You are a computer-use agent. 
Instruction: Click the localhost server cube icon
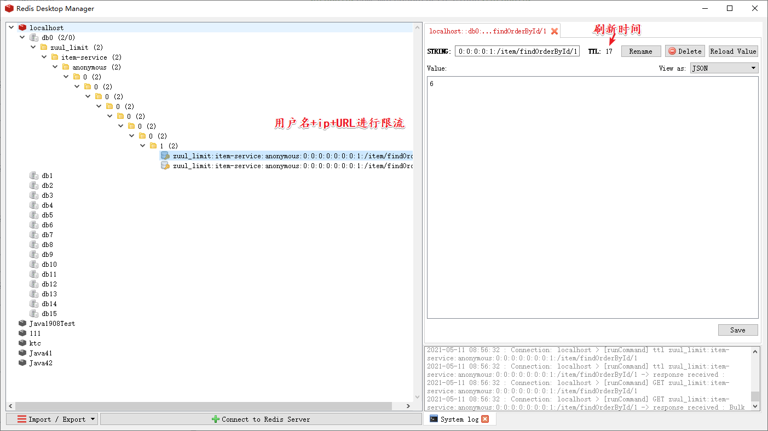22,27
